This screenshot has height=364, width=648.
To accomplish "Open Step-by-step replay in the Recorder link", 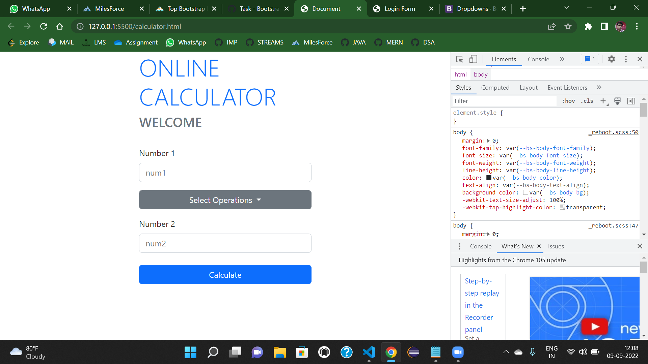I will click(482, 305).
